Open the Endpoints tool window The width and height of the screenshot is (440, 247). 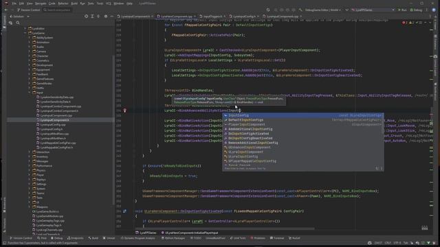(75, 238)
